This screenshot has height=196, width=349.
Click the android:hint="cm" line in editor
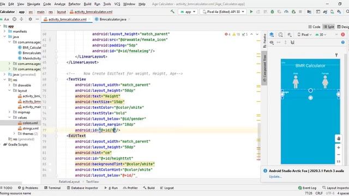point(93,152)
